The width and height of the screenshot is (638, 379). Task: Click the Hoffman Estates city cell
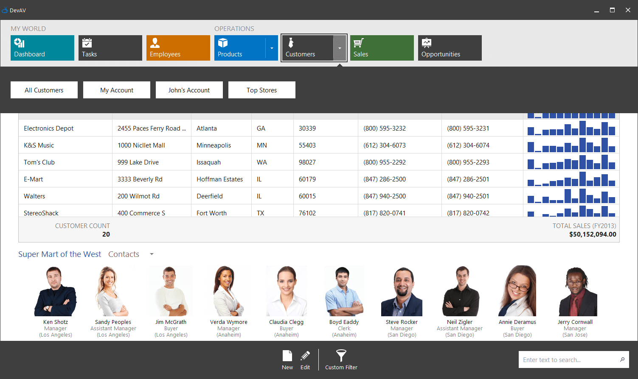click(221, 179)
